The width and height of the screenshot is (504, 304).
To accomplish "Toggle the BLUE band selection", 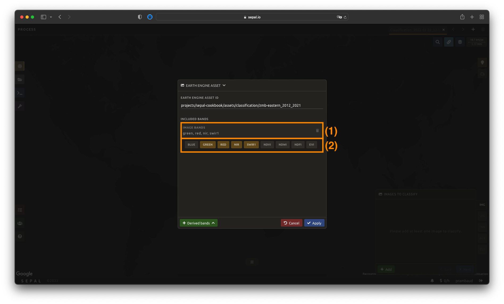I will 191,145.
